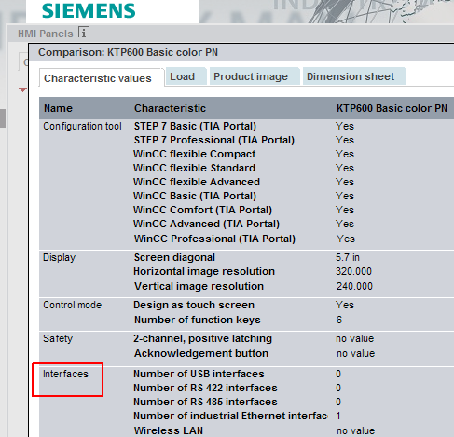
Task: Select WinCC Basic (TIA Portal) characteristic
Action: click(195, 196)
